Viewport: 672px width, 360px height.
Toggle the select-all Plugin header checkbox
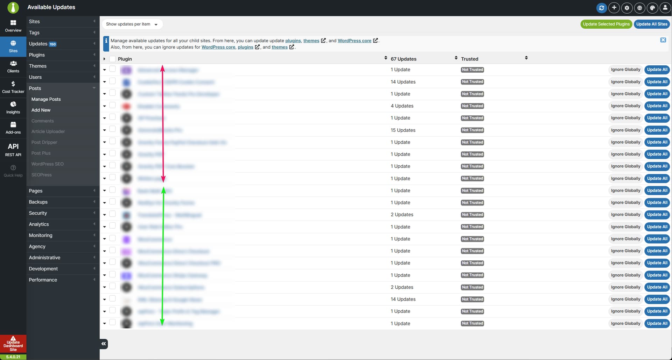112,59
